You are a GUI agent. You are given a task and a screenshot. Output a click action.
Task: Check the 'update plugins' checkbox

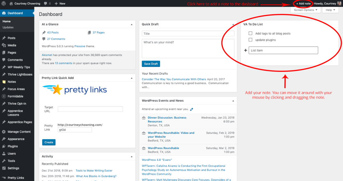click(x=250, y=40)
